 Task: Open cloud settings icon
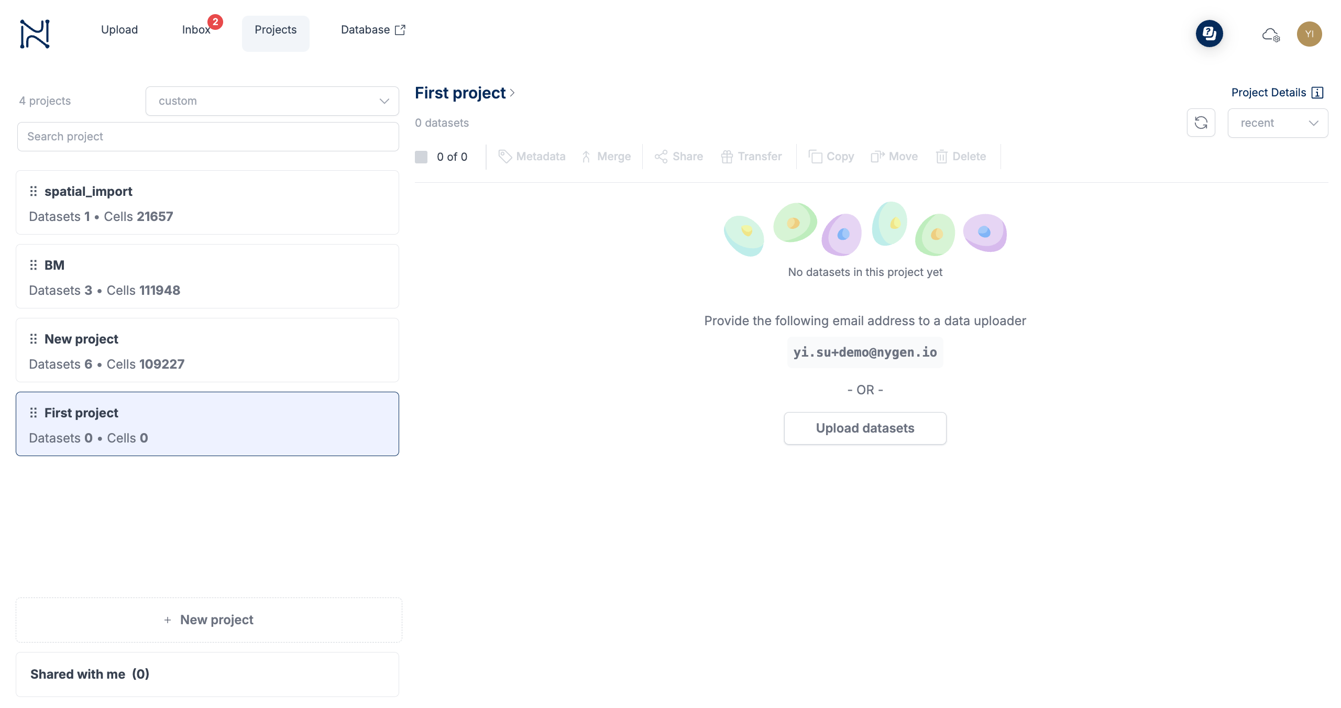coord(1270,35)
